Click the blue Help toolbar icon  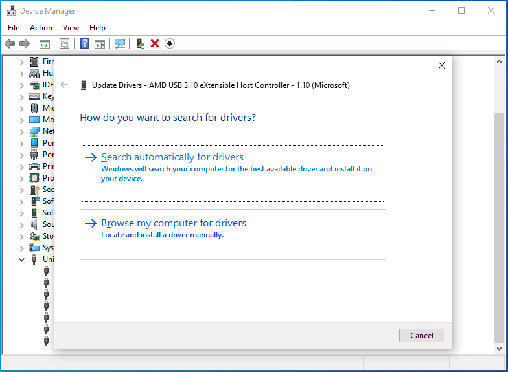pos(84,43)
